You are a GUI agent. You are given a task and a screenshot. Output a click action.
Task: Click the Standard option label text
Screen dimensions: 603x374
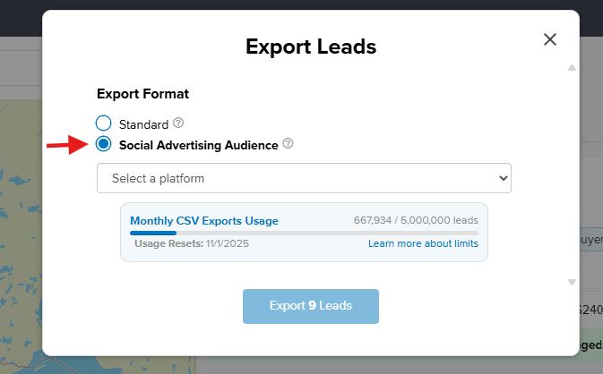pos(143,123)
